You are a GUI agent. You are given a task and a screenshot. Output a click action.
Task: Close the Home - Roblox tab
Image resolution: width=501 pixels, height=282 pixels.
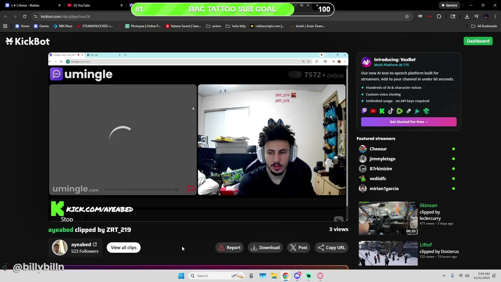pyautogui.click(x=59, y=5)
